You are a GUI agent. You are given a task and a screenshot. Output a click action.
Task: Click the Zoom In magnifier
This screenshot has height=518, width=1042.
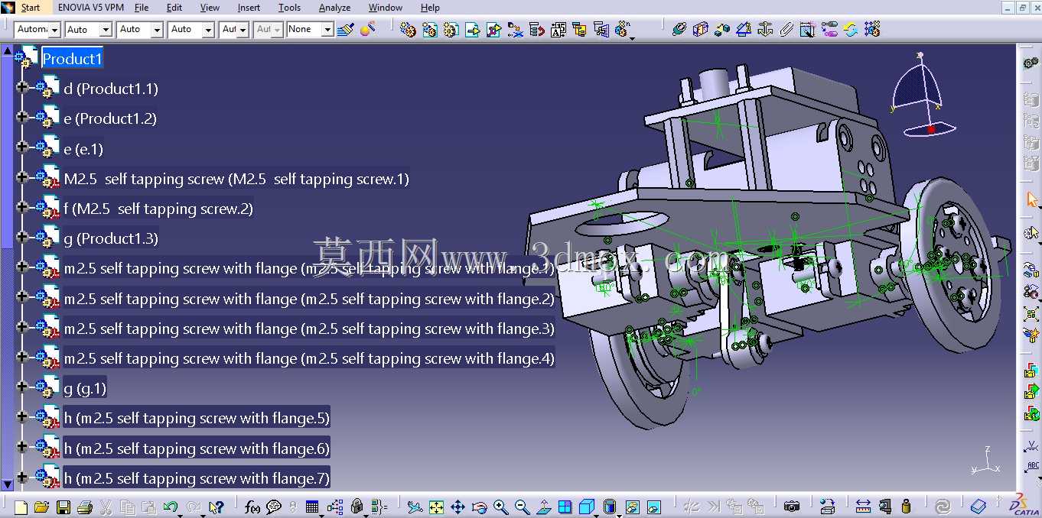coord(500,507)
